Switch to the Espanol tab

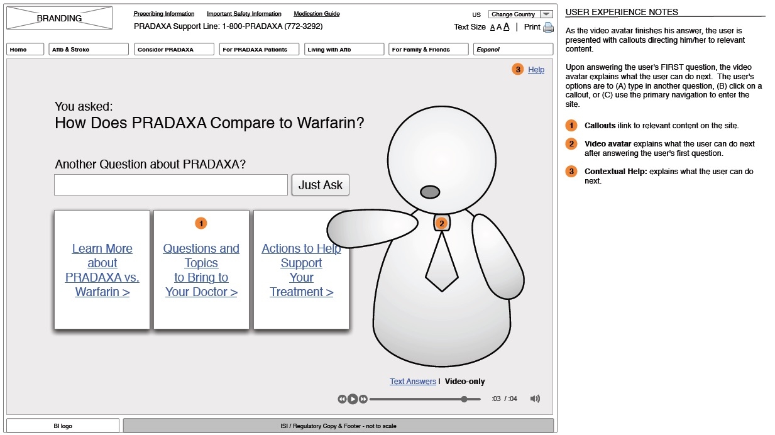tap(513, 49)
